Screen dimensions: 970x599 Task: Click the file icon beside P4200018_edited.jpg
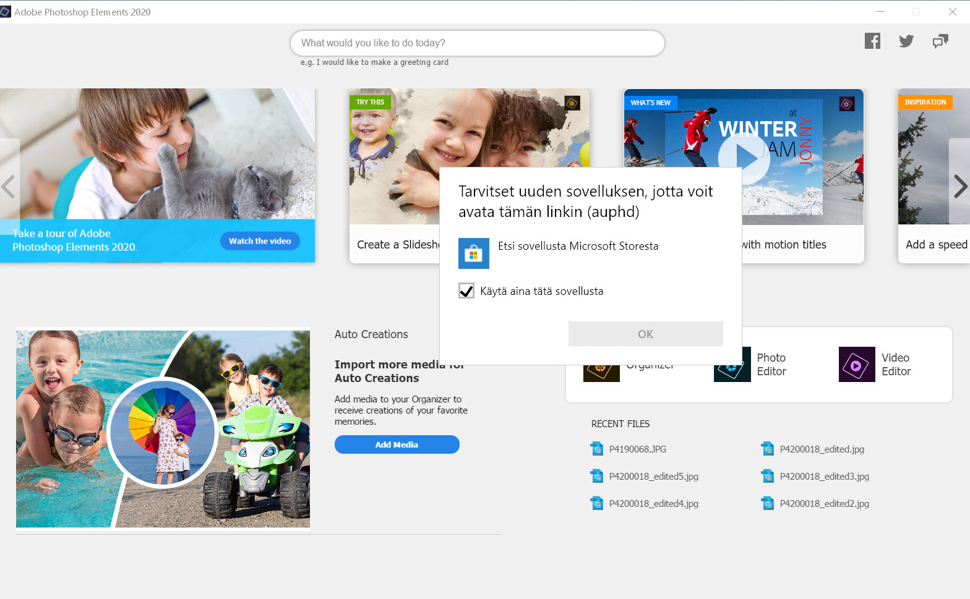768,449
